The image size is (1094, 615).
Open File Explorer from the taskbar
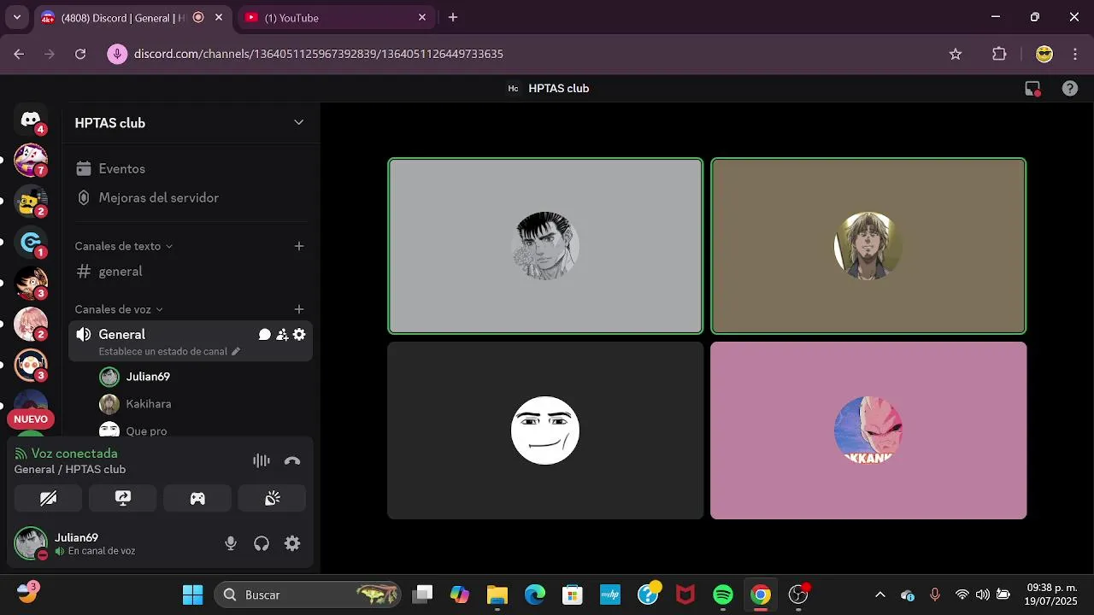(497, 594)
